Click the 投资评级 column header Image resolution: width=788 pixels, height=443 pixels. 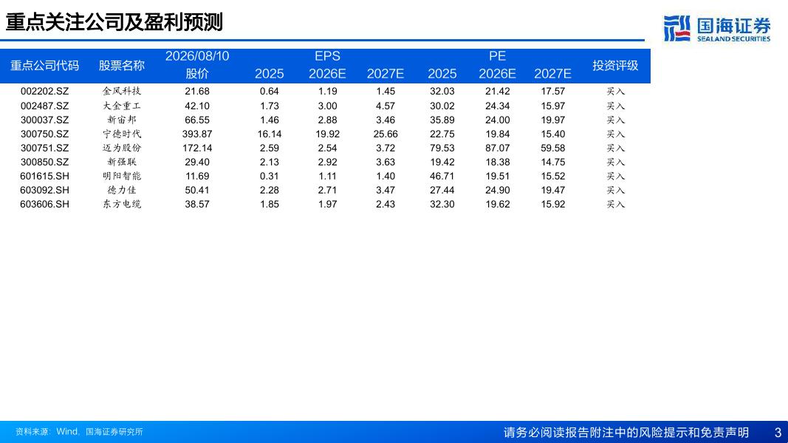click(615, 65)
